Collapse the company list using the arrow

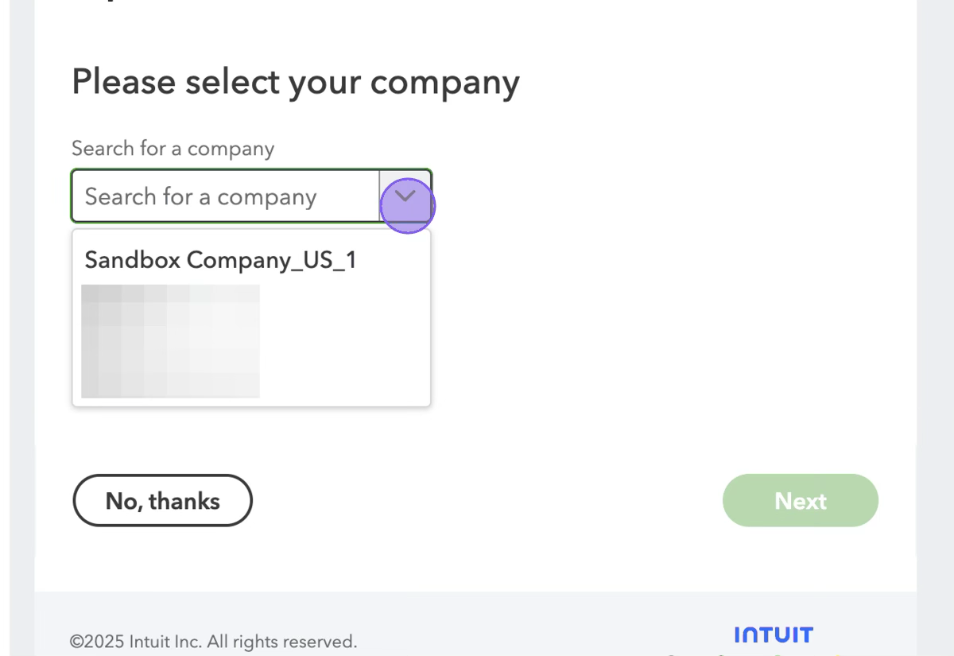(405, 196)
